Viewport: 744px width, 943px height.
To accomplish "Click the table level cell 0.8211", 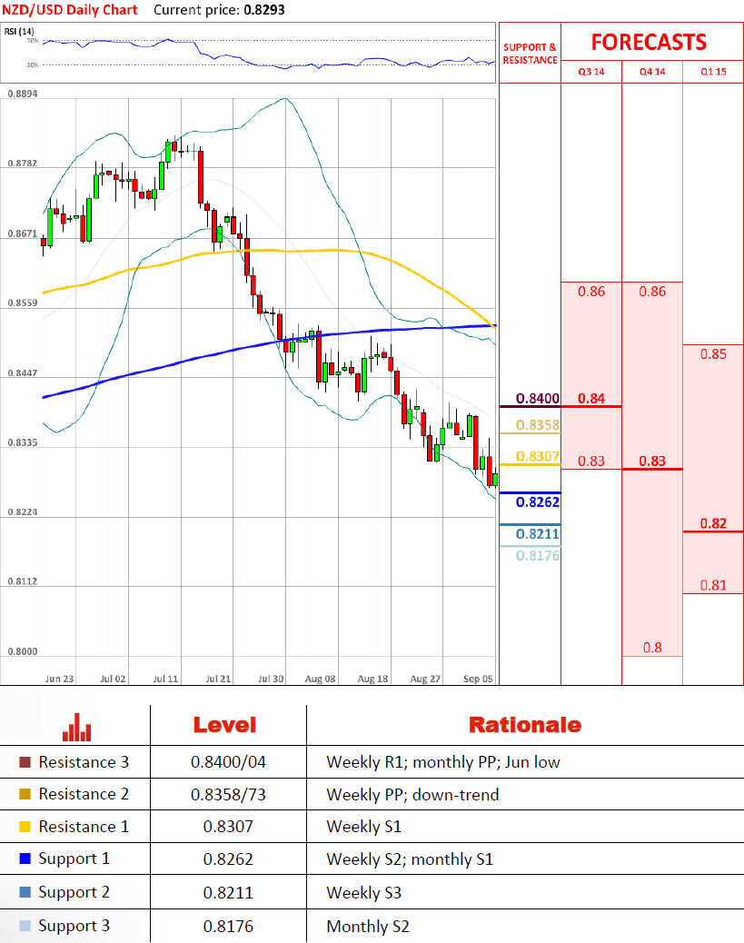I will (228, 892).
